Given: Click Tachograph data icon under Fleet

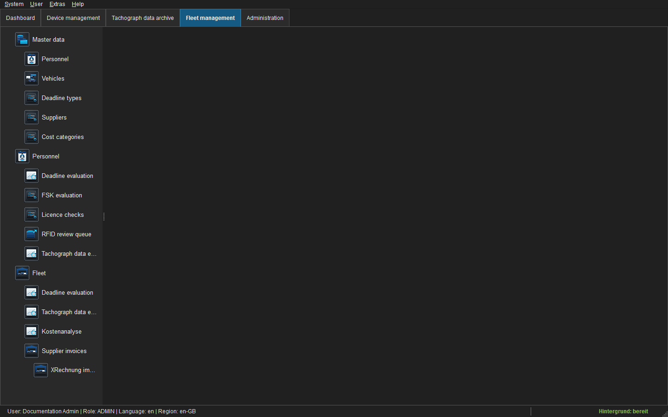Looking at the screenshot, I should [32, 312].
